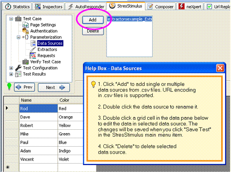Select the Extractors tree item

pyautogui.click(x=47, y=49)
